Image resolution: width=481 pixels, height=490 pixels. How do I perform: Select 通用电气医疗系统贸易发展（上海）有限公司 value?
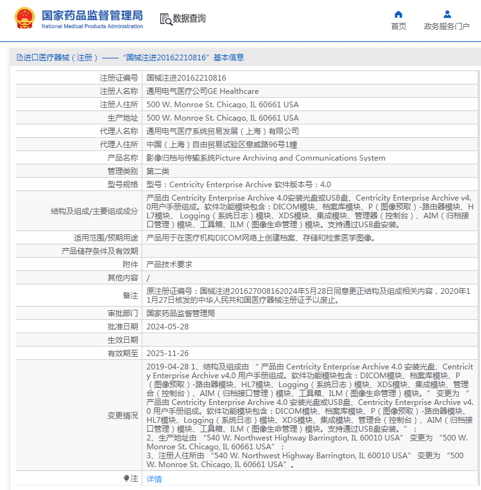[222, 131]
